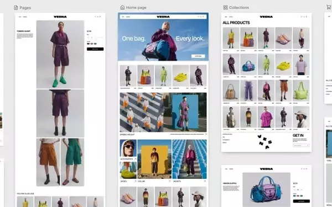This screenshot has height=207, width=332.
Task: Open blue duffel bag product in All Products grid
Action: [248, 65]
